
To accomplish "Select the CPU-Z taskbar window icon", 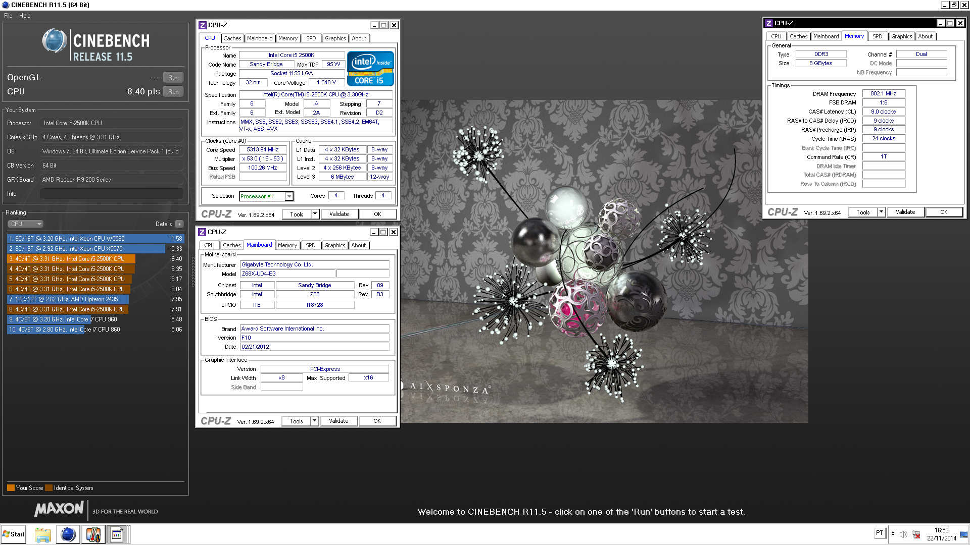I will [x=117, y=534].
